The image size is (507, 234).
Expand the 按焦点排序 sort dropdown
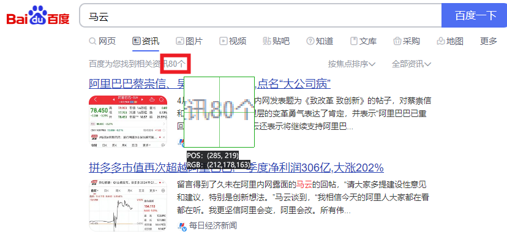pos(351,64)
